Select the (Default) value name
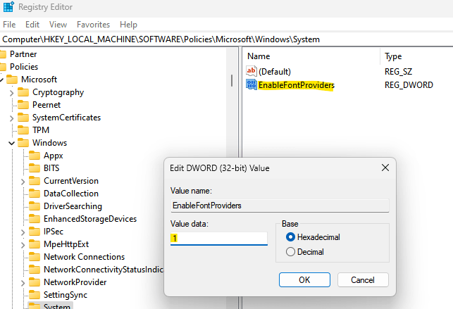Viewport: 453px width, 309px height. point(275,72)
